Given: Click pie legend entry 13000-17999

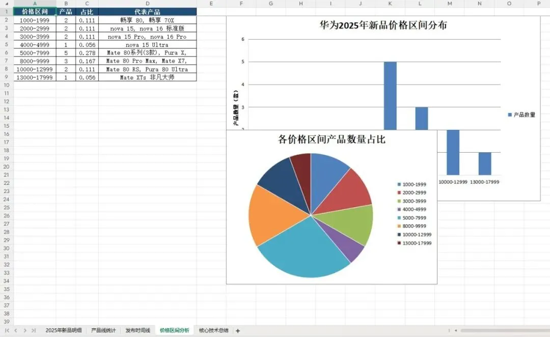Looking at the screenshot, I should click(x=414, y=243).
